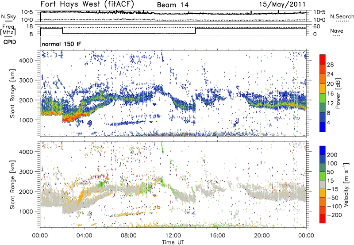Click the '60' Nave axis value
The image size is (354, 245).
pos(317,27)
